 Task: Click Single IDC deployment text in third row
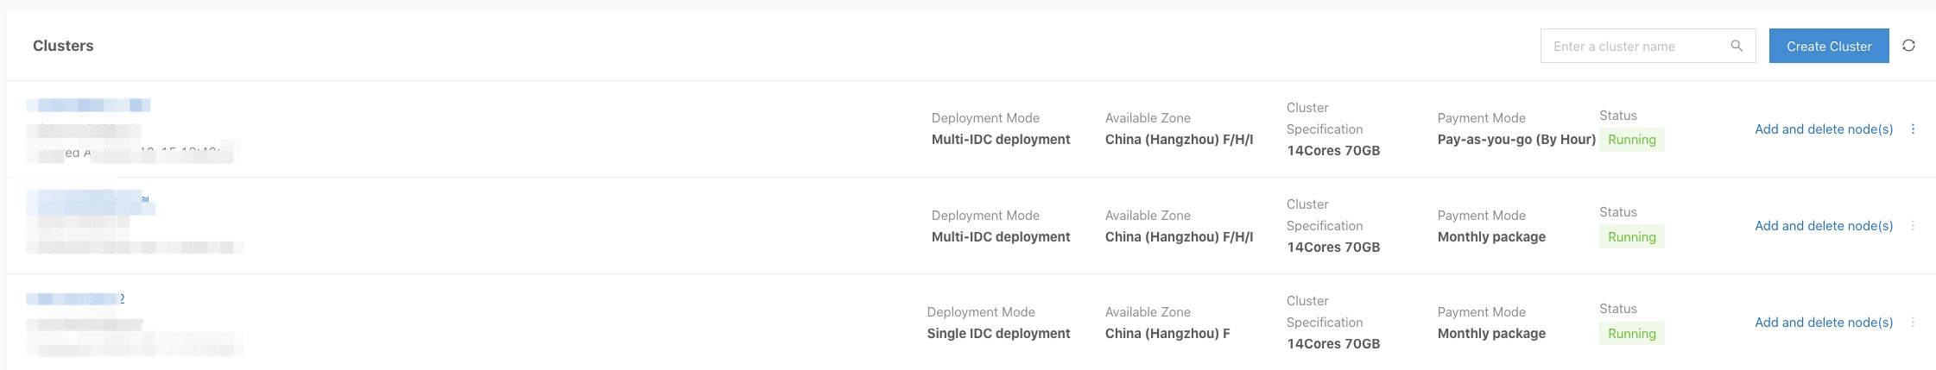click(998, 334)
